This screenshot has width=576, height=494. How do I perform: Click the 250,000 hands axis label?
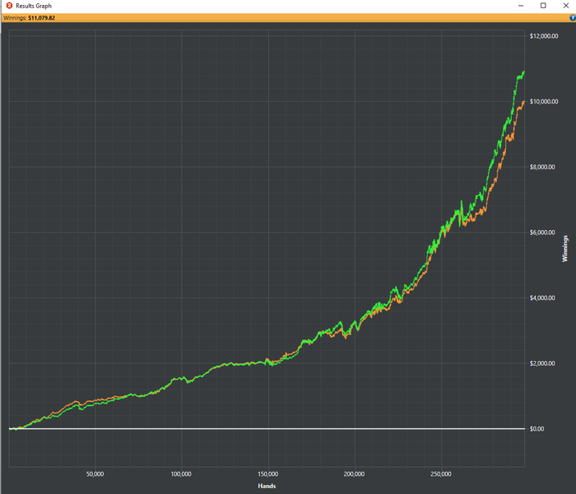point(441,473)
